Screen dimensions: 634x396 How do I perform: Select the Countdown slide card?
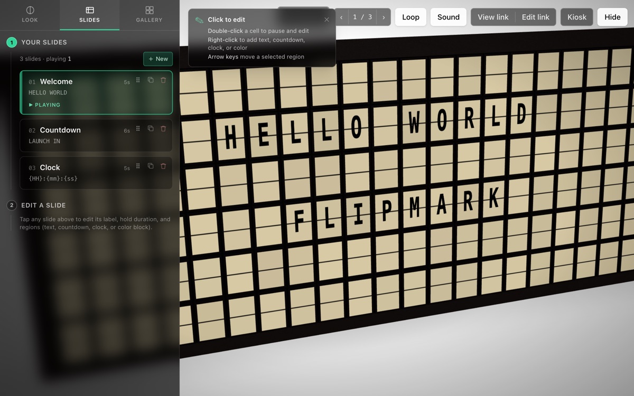96,135
